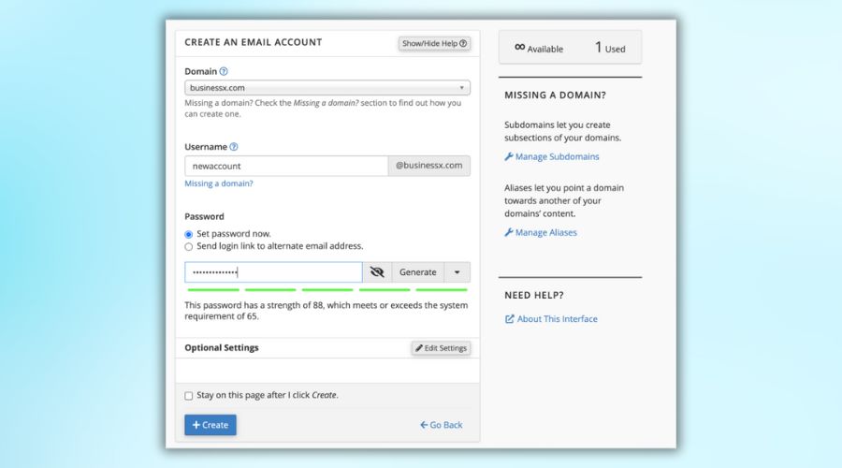Click the 'NEED HELP?' sidebar heading
Image resolution: width=842 pixels, height=468 pixels.
pos(534,295)
